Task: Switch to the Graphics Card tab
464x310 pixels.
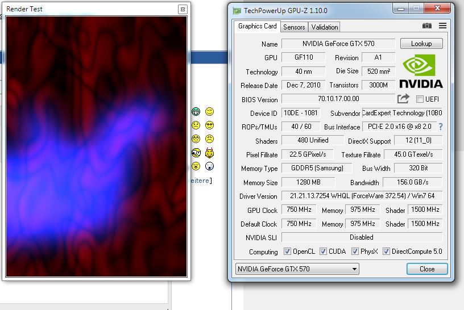Action: [x=257, y=26]
